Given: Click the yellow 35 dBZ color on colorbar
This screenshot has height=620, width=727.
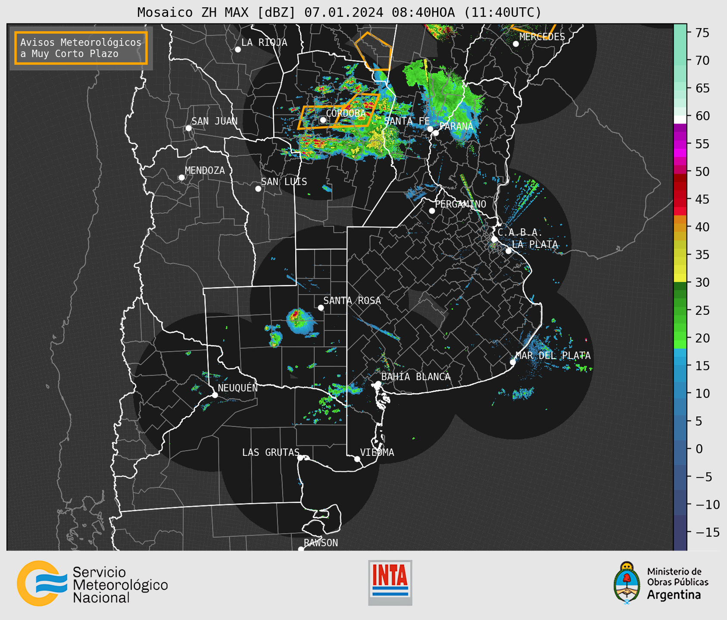Looking at the screenshot, I should (x=680, y=255).
